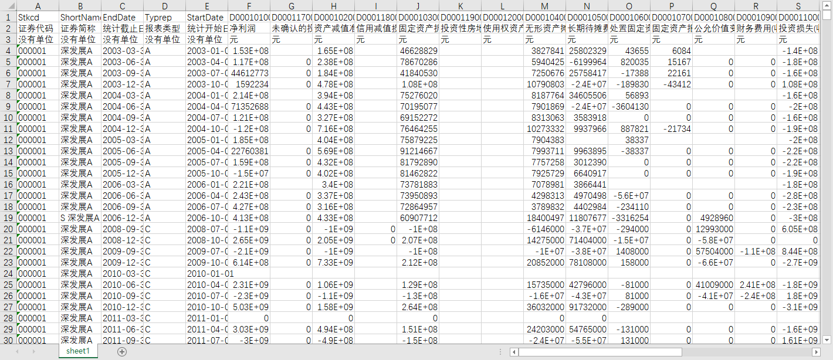Click cell containing 6084

click(x=671, y=50)
